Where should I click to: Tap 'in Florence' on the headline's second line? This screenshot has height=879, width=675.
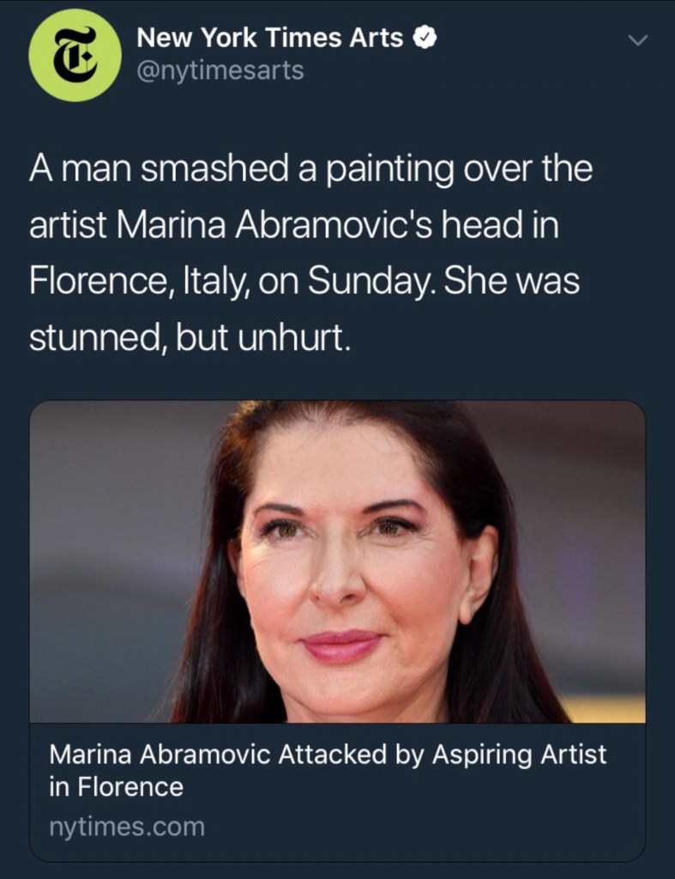pos(116,786)
